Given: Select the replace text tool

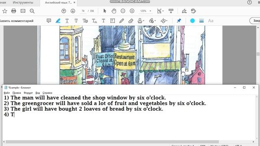Looking at the screenshot, I should click(85, 21).
